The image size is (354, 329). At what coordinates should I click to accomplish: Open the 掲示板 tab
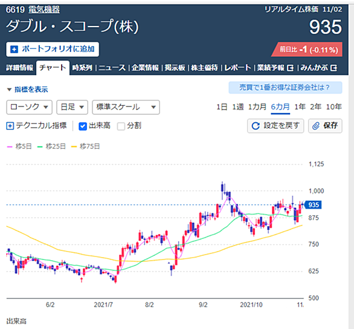(175, 68)
